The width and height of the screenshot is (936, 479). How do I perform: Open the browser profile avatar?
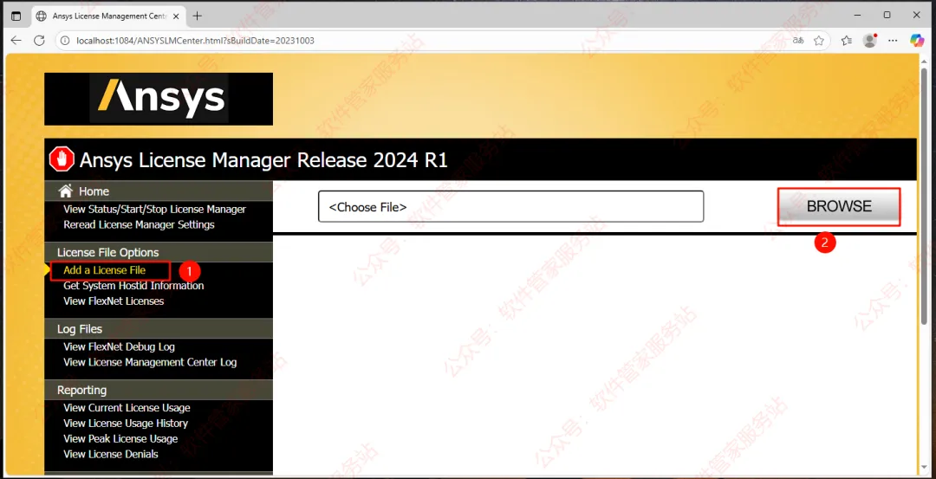[x=870, y=41]
